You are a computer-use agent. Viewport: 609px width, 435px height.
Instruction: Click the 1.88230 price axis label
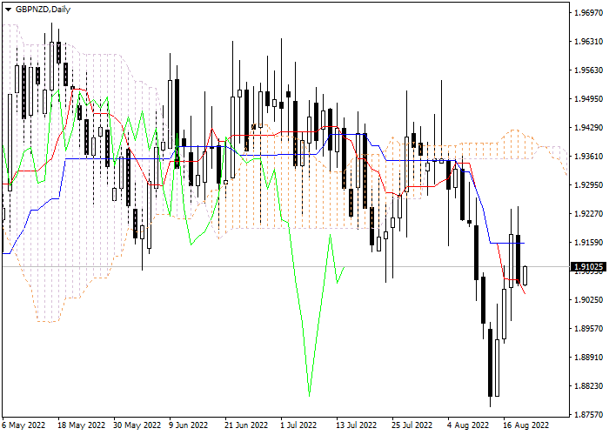tap(588, 386)
